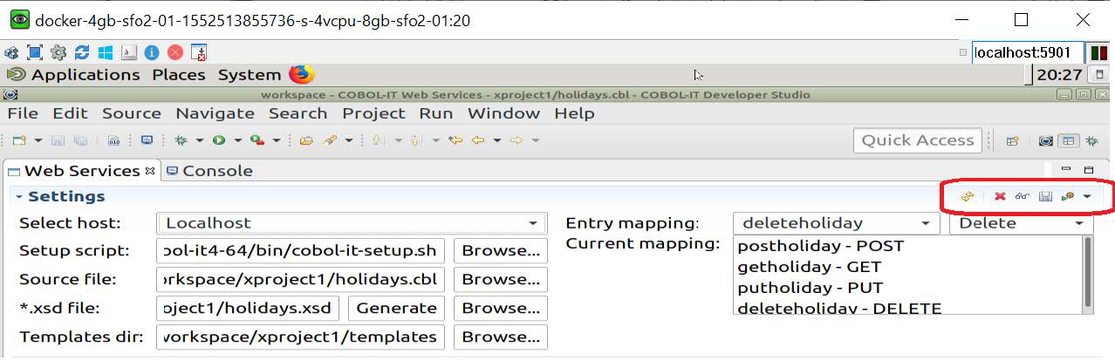The height and width of the screenshot is (361, 1115).
Task: Open the Search menu
Action: click(x=298, y=113)
